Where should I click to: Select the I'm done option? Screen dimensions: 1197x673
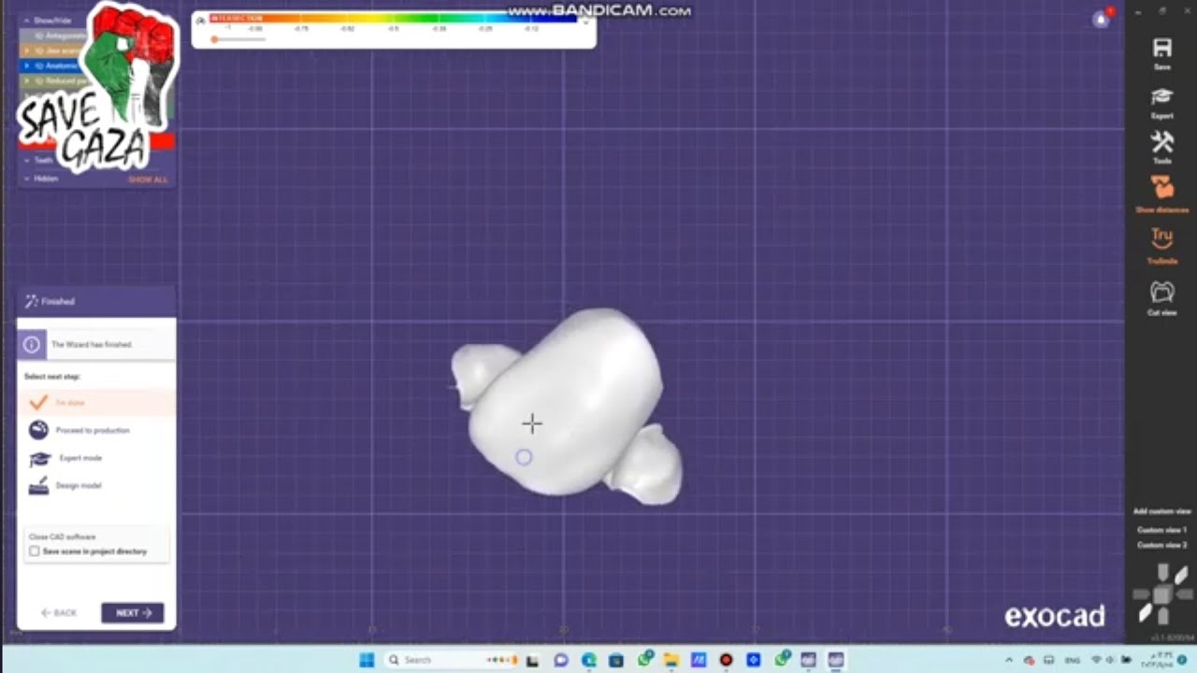96,403
